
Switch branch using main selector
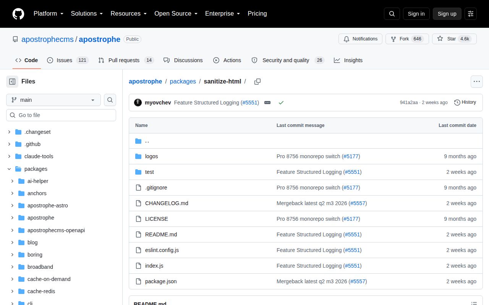[53, 100]
